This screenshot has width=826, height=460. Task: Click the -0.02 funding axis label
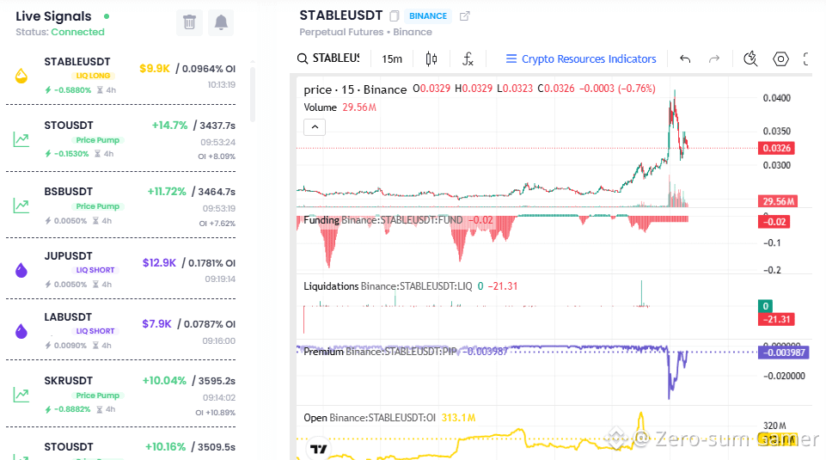pyautogui.click(x=774, y=222)
